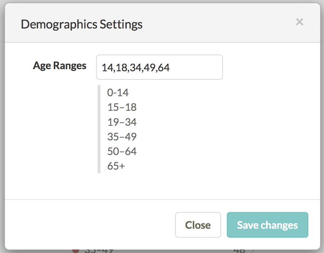Select the 50–64 age range preview
The image size is (324, 253).
122,151
